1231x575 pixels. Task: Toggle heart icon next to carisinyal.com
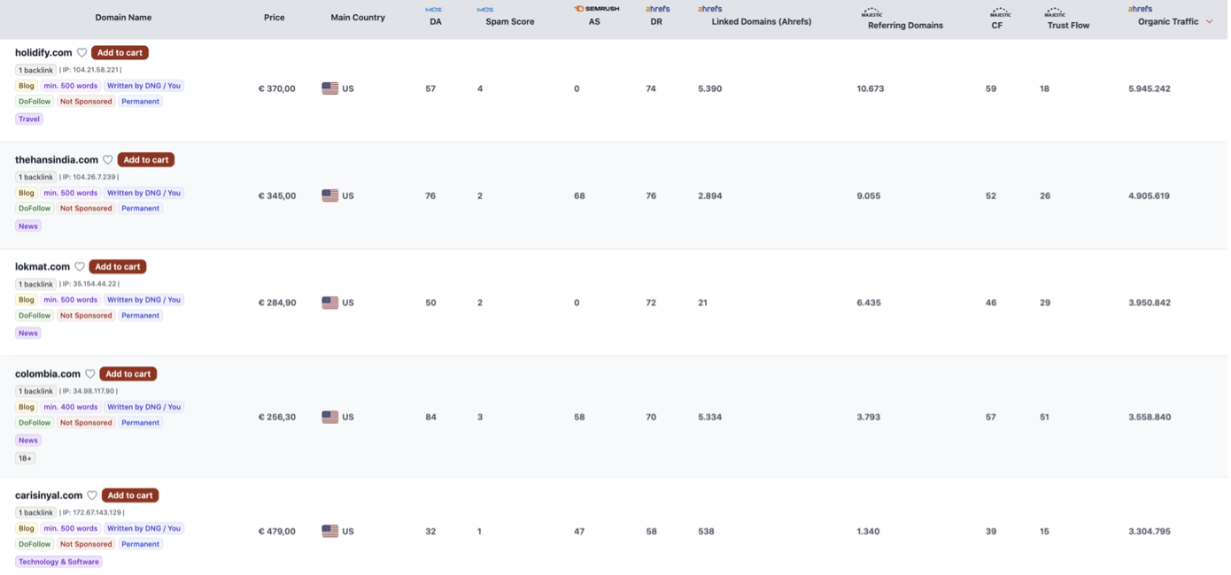click(92, 495)
